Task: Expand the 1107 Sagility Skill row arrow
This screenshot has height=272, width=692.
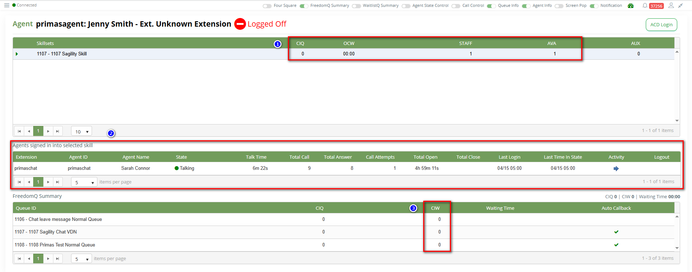Action: [x=17, y=54]
